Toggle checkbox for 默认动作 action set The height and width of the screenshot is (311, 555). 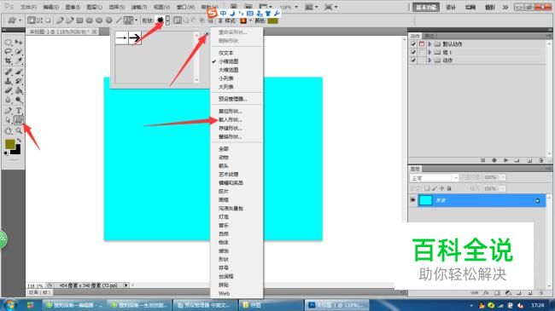pos(413,43)
